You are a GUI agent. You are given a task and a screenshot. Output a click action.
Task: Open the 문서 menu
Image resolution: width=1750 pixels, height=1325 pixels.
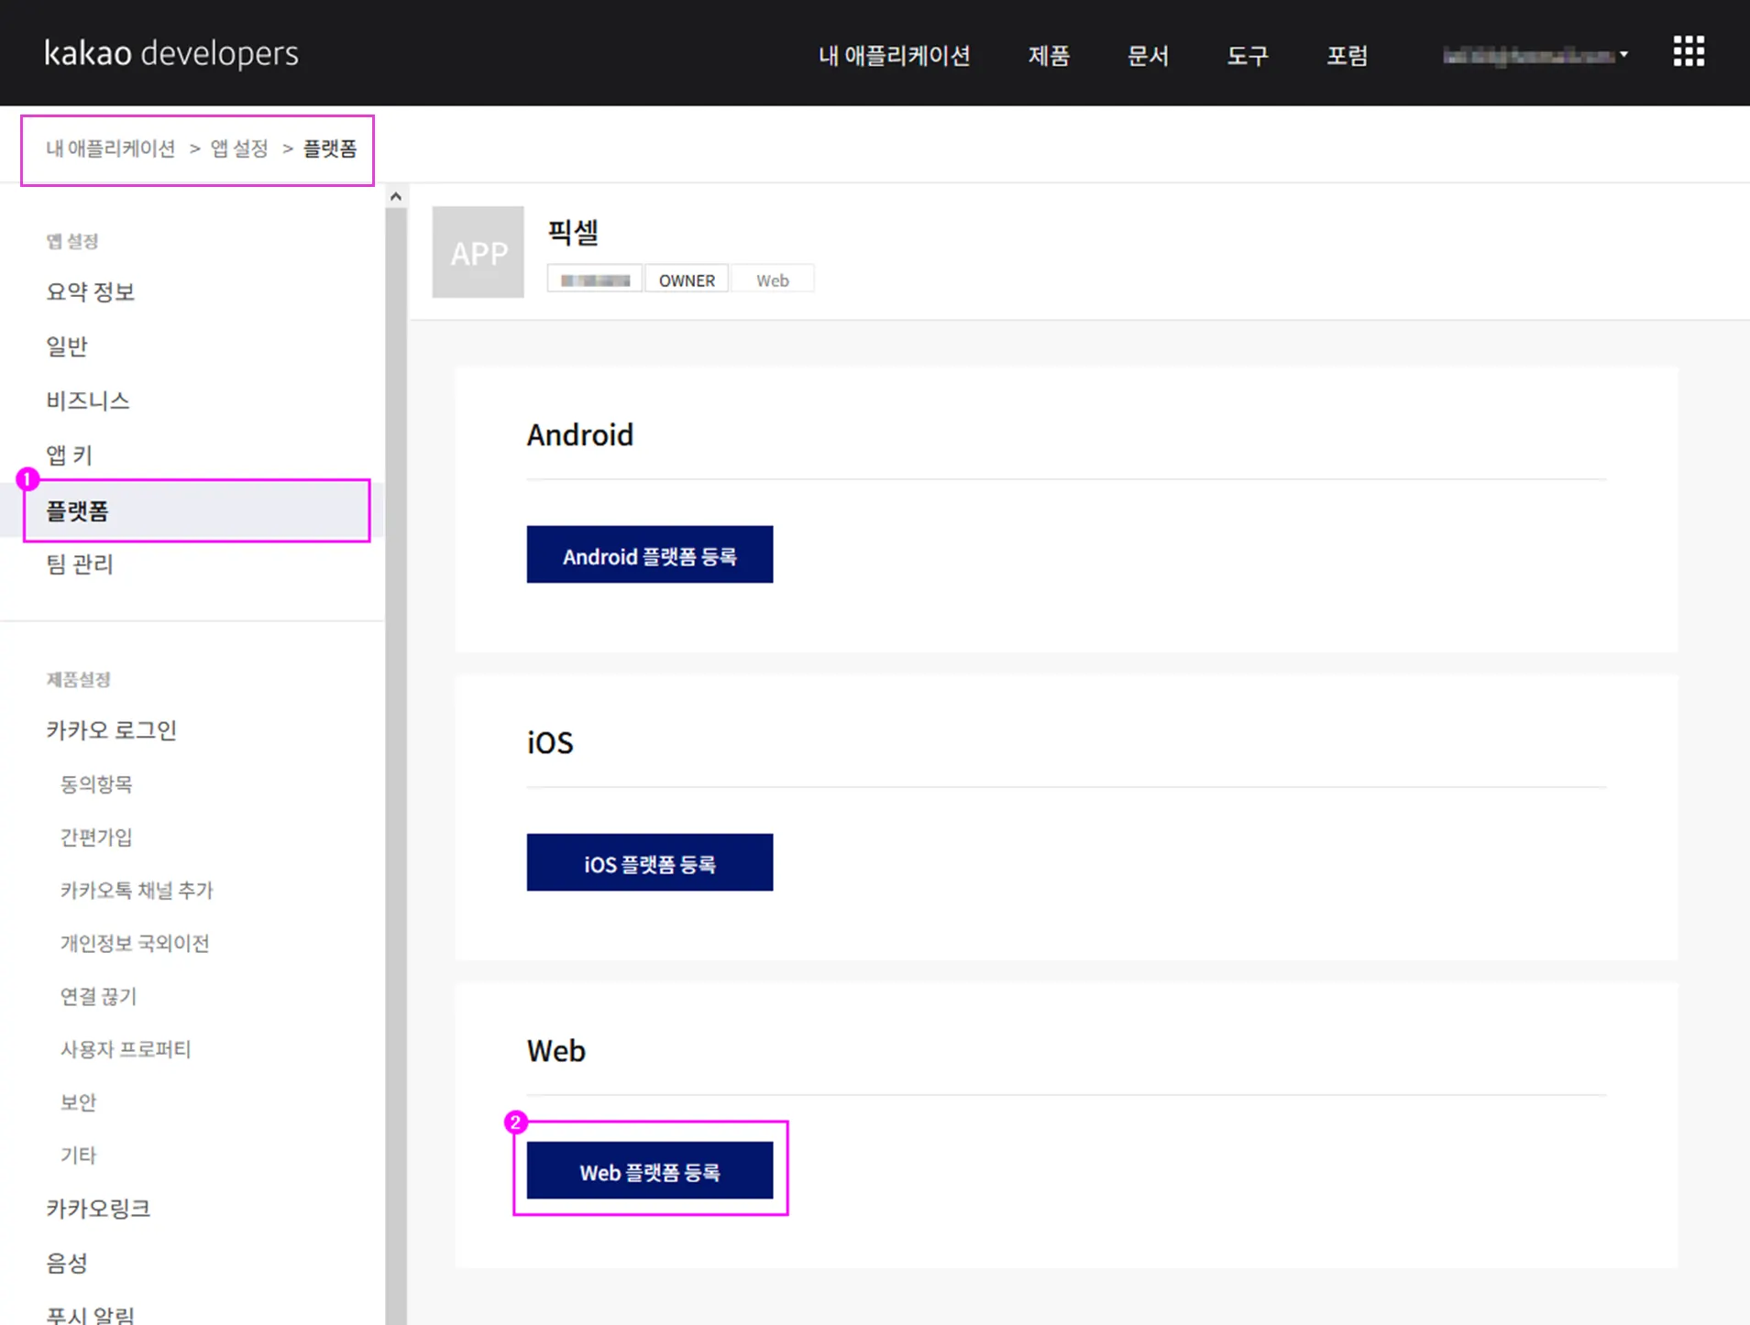(1148, 56)
